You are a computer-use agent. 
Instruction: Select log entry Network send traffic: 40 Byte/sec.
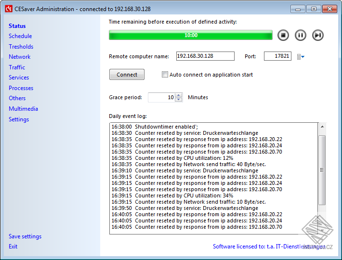tap(189, 164)
